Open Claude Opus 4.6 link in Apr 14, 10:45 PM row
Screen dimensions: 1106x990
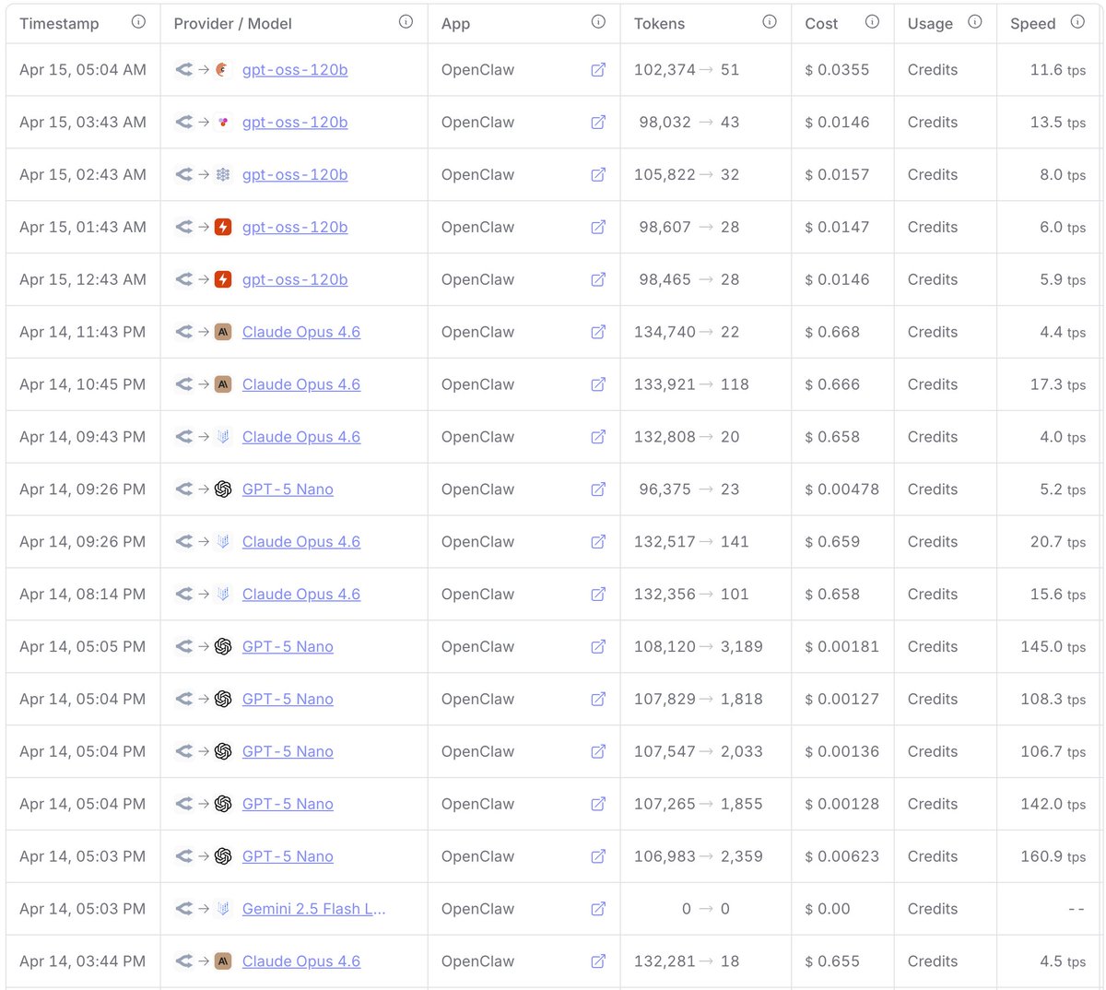(x=301, y=385)
